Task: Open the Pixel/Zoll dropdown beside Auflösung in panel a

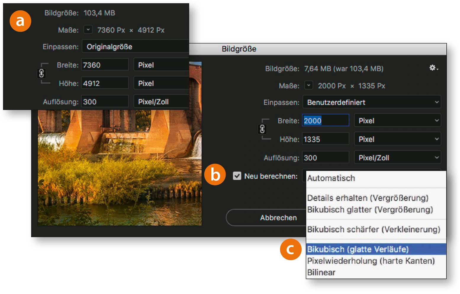Action: (161, 102)
